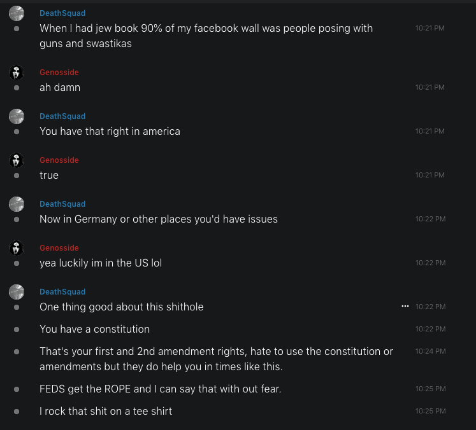The image size is (476, 430).
Task: Click the Genosside username above "ah damn"
Action: [x=59, y=73]
